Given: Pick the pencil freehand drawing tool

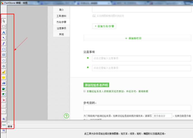Looking at the screenshot, I should tap(4, 43).
